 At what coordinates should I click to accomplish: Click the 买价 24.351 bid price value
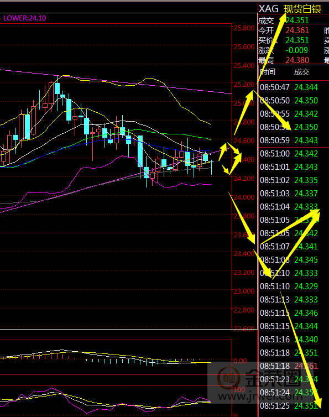coord(297,40)
